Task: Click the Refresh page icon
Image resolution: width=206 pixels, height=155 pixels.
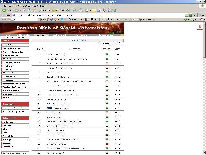Action: (30, 10)
